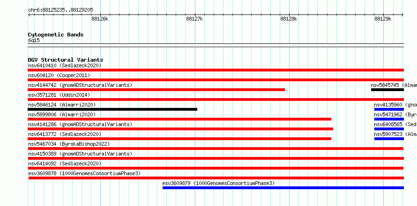The height and width of the screenshot is (206, 417).
Task: Open esv3609878 (1000GenomesConsortiumPhase3) label
Action: [84, 173]
